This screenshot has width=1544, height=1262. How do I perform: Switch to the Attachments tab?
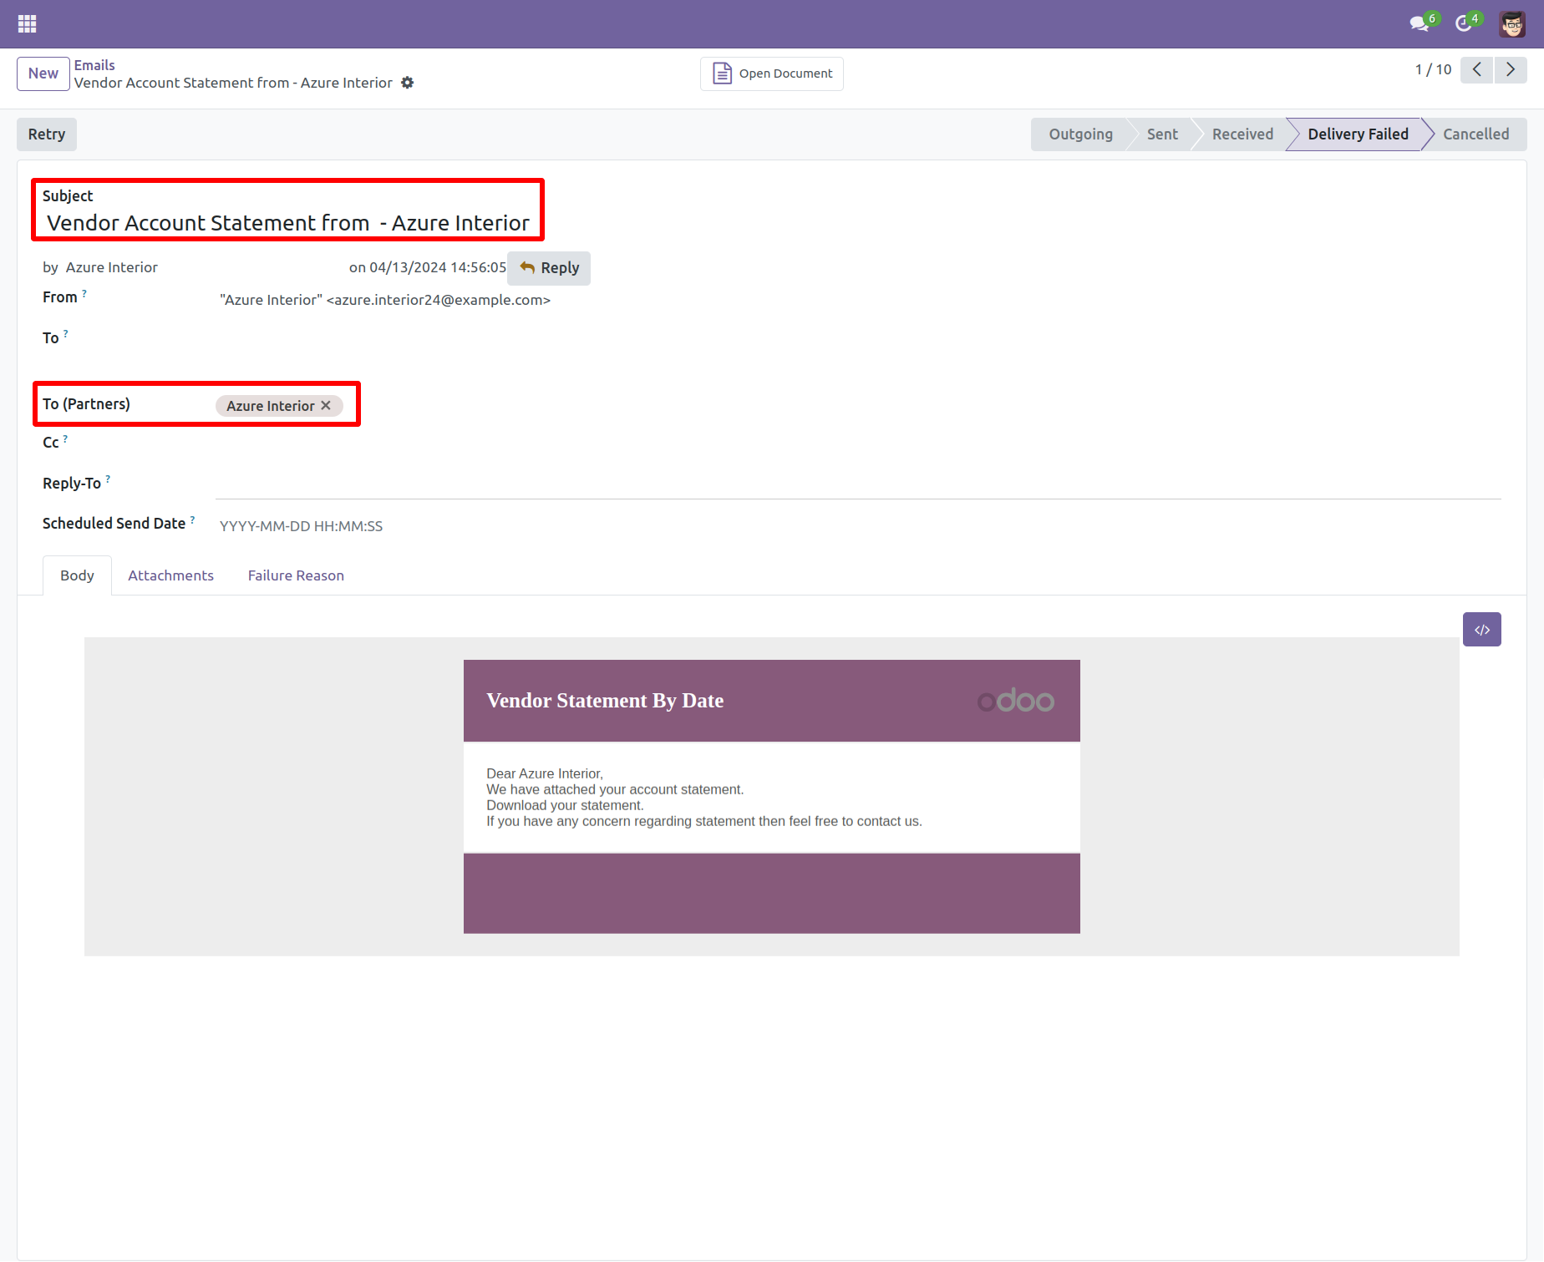(170, 575)
